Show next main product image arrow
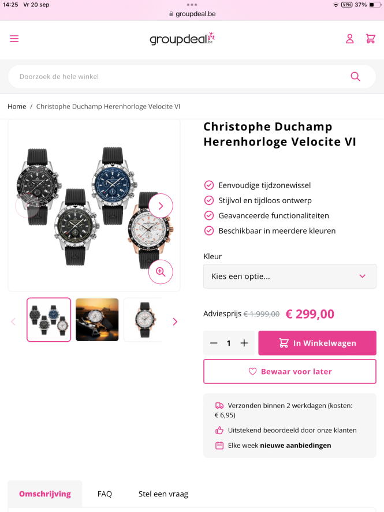 click(161, 205)
